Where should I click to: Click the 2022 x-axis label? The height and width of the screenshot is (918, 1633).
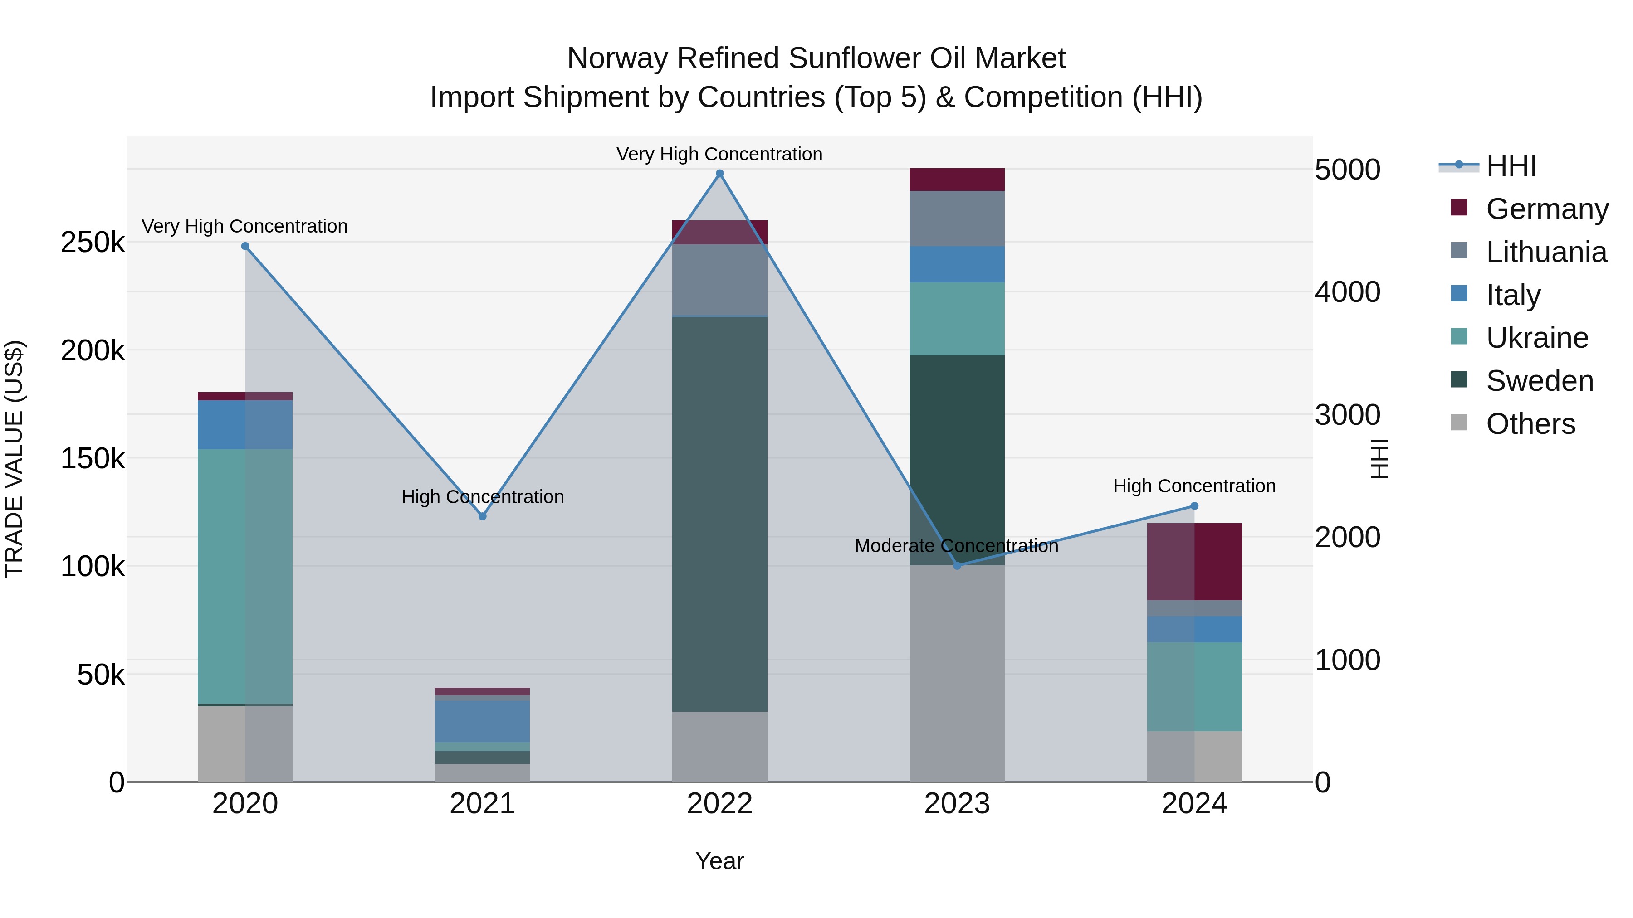[719, 804]
